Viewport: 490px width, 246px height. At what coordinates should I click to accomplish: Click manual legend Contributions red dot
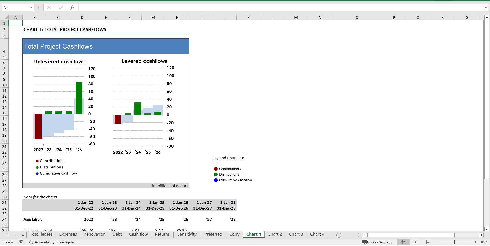[x=216, y=169]
